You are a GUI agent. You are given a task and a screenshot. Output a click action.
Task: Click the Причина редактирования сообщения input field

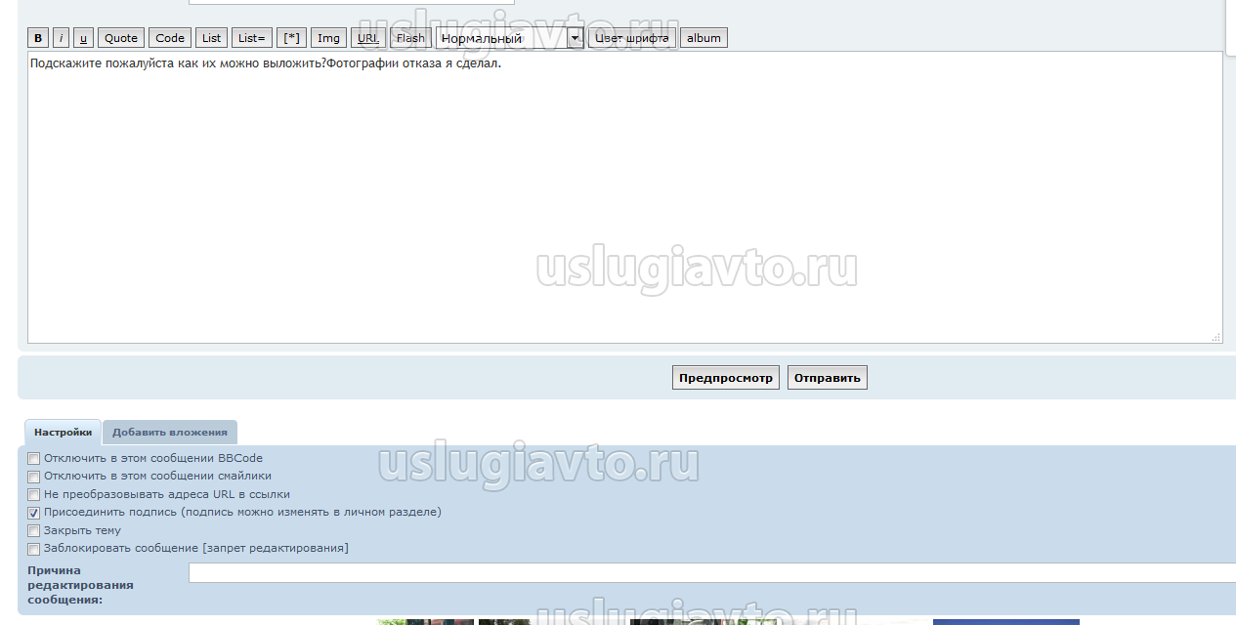pos(711,573)
